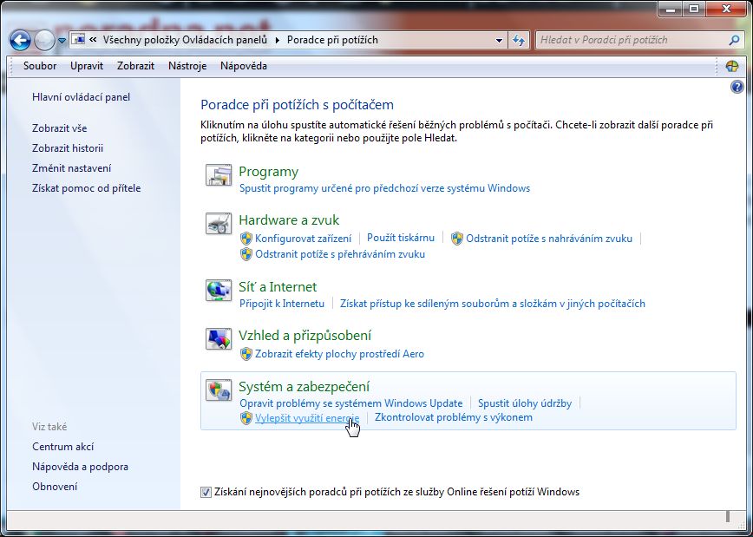Open the Upravit menu
Image resolution: width=753 pixels, height=537 pixels.
tap(87, 66)
